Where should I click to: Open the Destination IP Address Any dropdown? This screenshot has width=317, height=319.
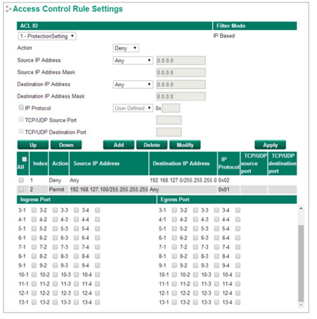(133, 84)
